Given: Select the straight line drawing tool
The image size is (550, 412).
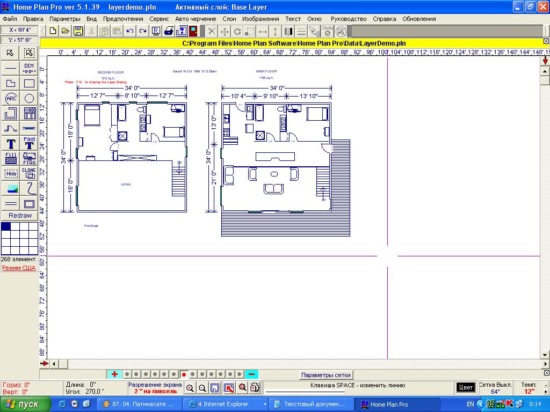Looking at the screenshot, I should coord(11,68).
